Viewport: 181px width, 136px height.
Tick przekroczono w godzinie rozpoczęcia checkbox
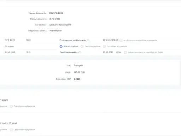pyautogui.click(x=121, y=40)
